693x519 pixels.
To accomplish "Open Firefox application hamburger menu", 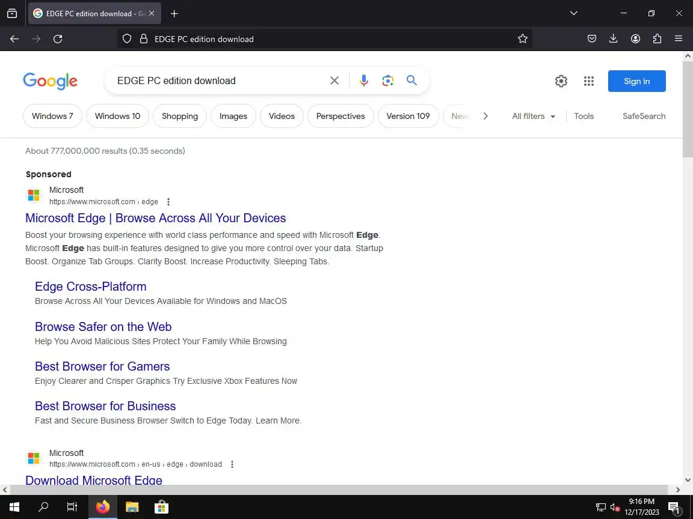I will (x=679, y=39).
